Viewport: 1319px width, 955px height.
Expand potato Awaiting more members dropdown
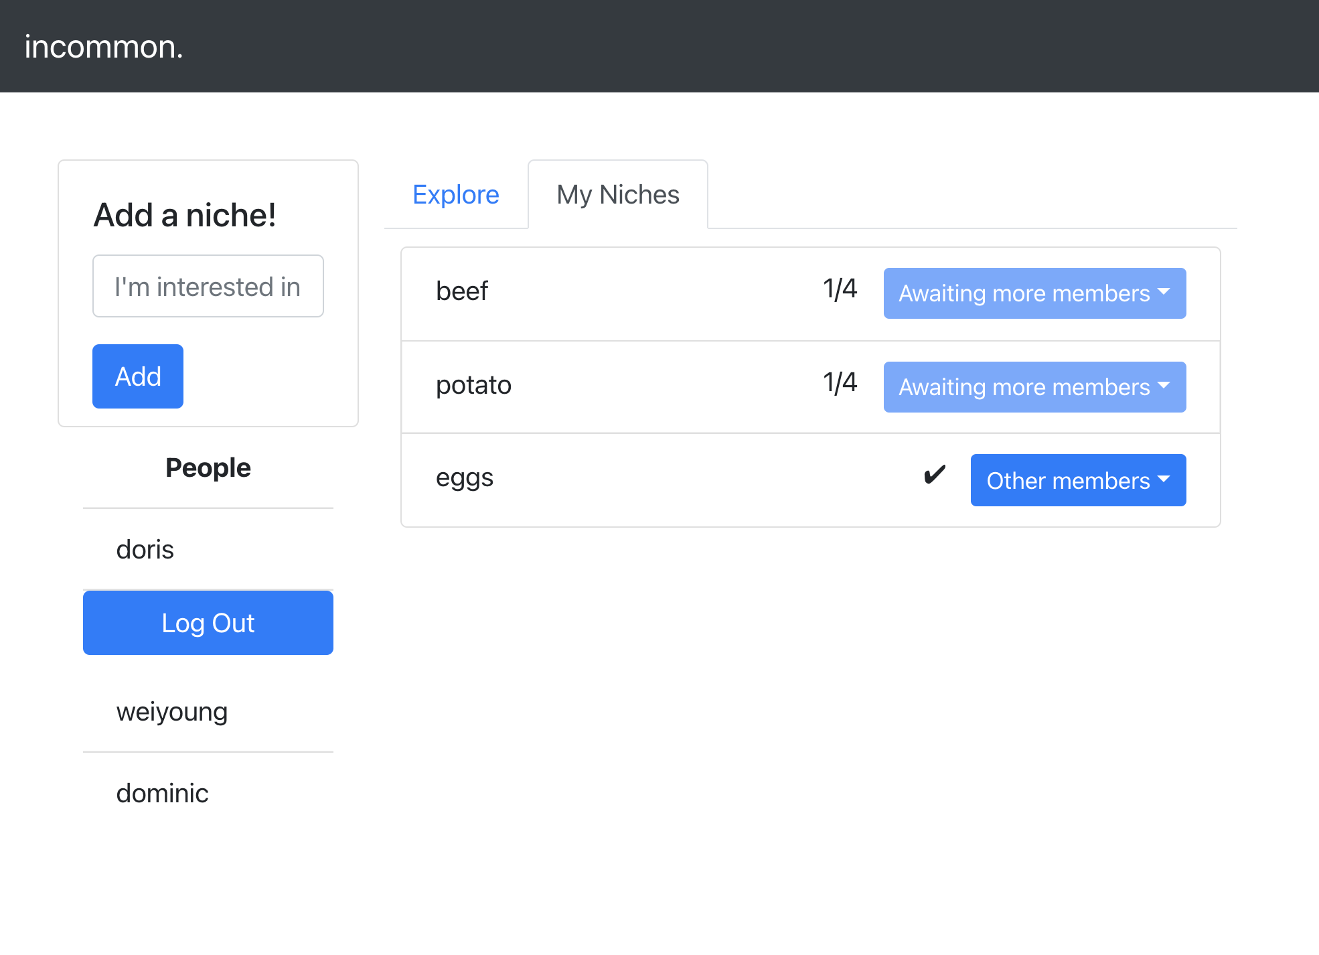[x=1034, y=387]
